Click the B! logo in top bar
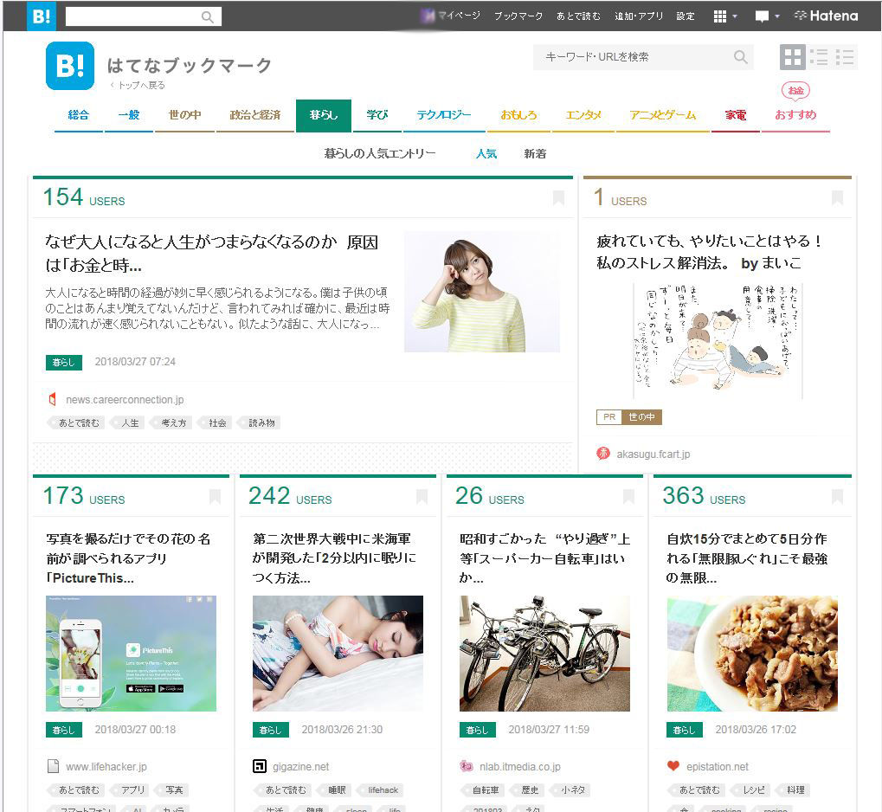Viewport: 882px width, 812px height. (41, 16)
